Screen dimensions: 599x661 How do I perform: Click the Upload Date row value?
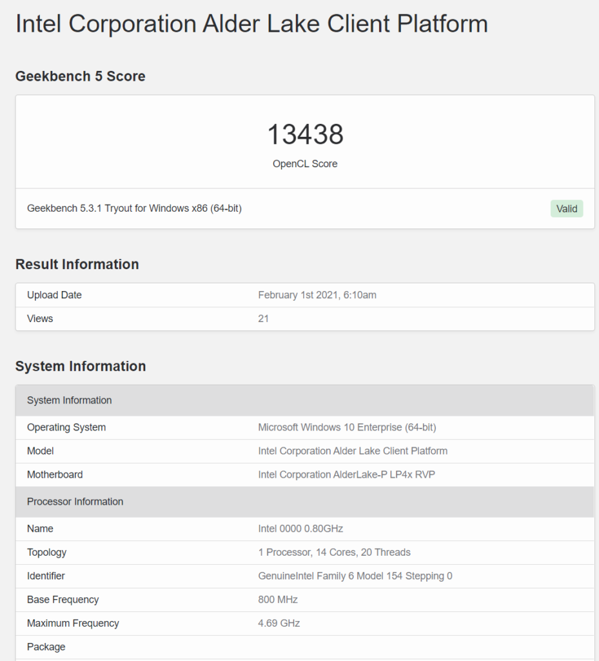(317, 295)
